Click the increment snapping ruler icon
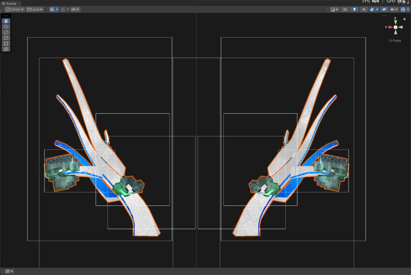 [x=73, y=10]
